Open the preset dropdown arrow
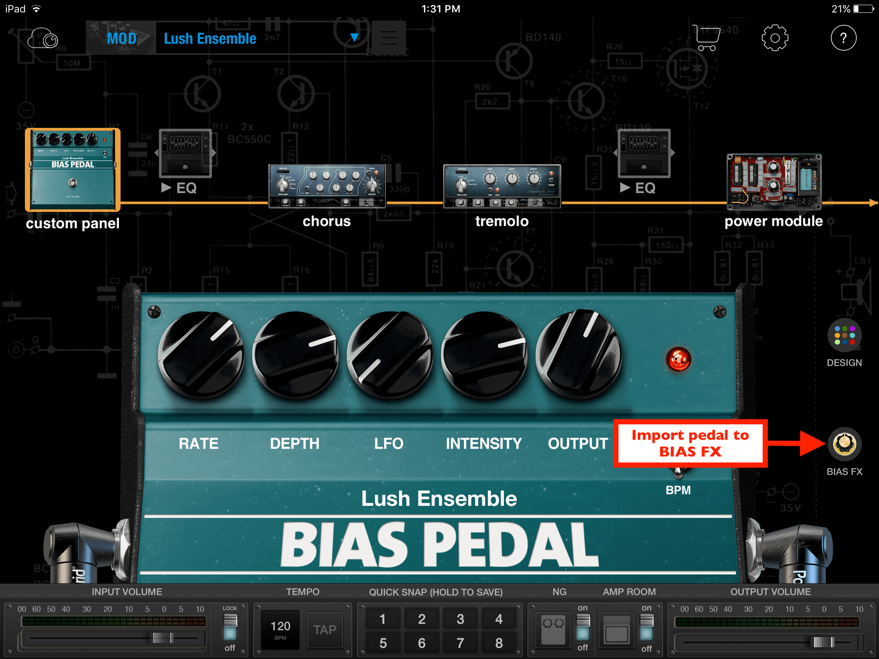 tap(355, 38)
